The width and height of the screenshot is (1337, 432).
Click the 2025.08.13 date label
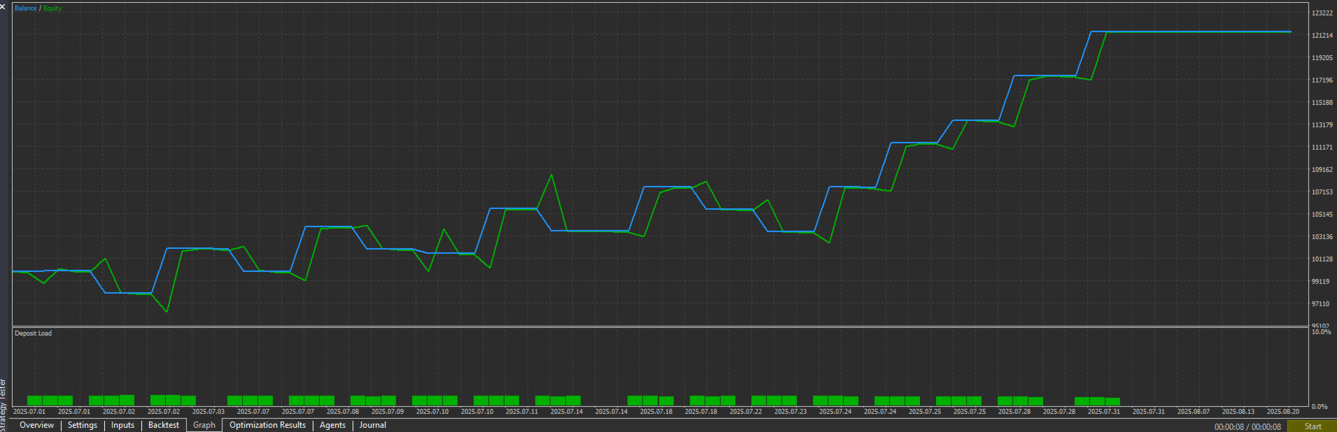(x=1238, y=412)
